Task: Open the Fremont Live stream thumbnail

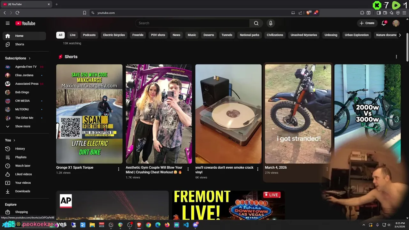Action: click(x=228, y=205)
